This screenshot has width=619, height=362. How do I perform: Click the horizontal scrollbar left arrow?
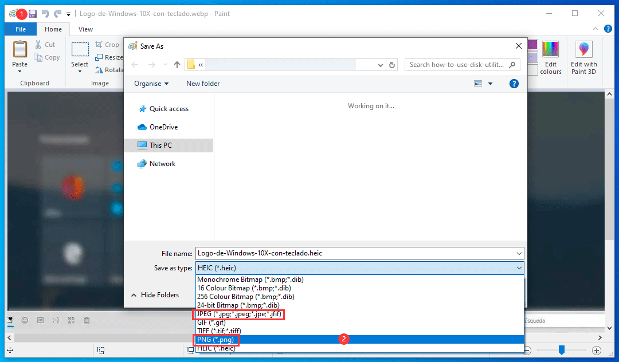(x=10, y=338)
